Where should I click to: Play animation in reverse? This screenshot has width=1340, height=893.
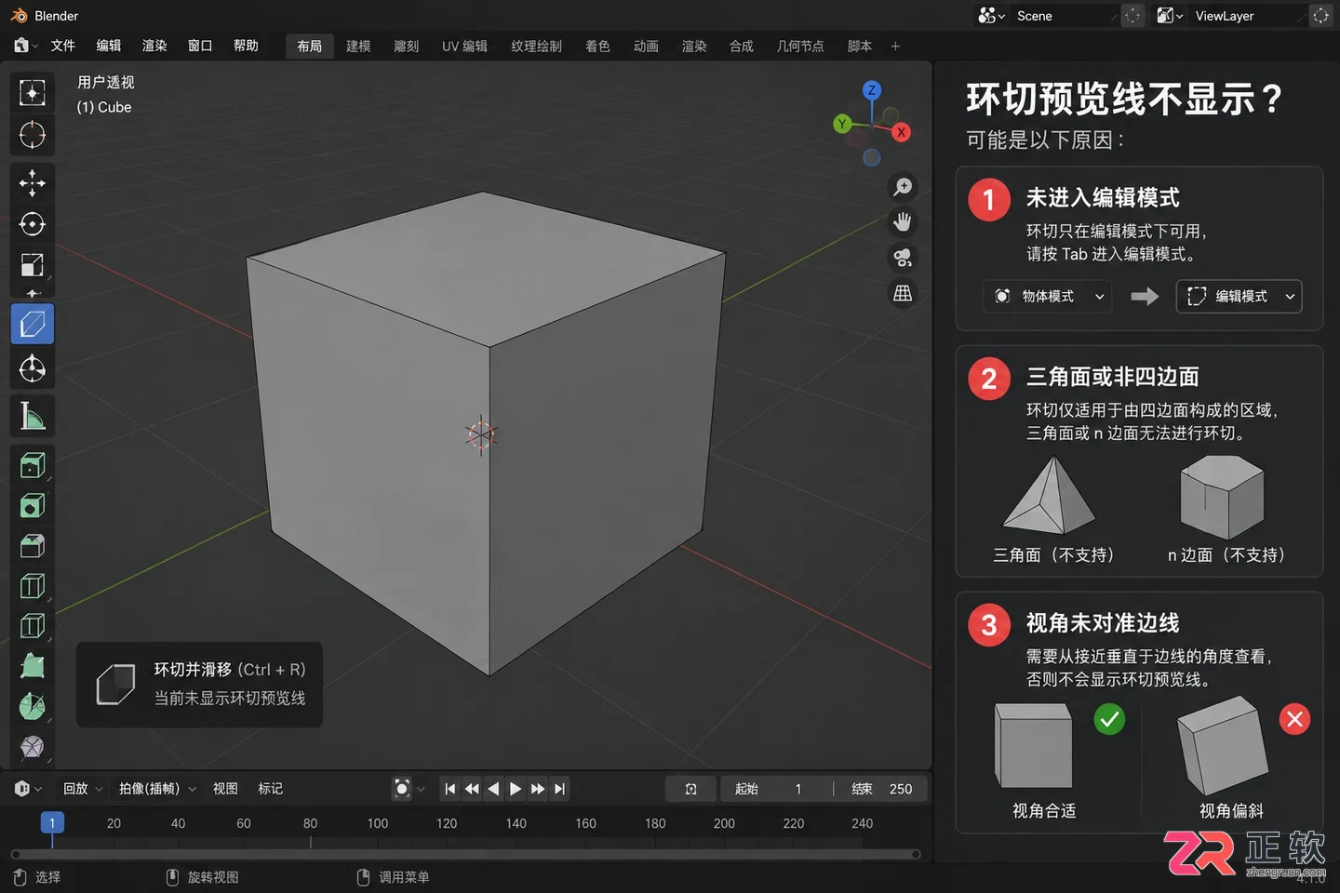click(x=493, y=789)
